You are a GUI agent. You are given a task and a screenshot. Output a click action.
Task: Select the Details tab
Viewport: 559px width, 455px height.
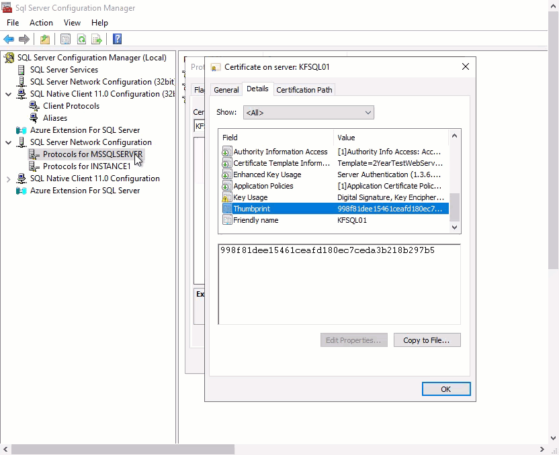(257, 89)
